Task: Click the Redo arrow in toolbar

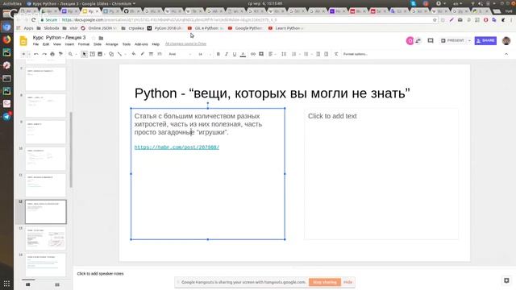Action: [44, 54]
